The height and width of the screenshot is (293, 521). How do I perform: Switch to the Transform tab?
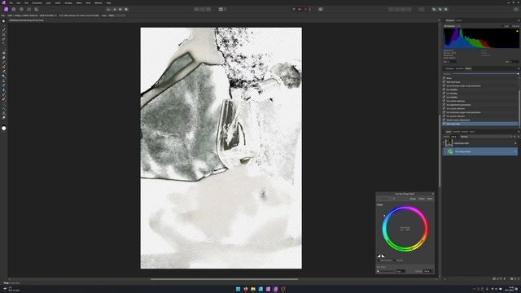click(x=460, y=68)
